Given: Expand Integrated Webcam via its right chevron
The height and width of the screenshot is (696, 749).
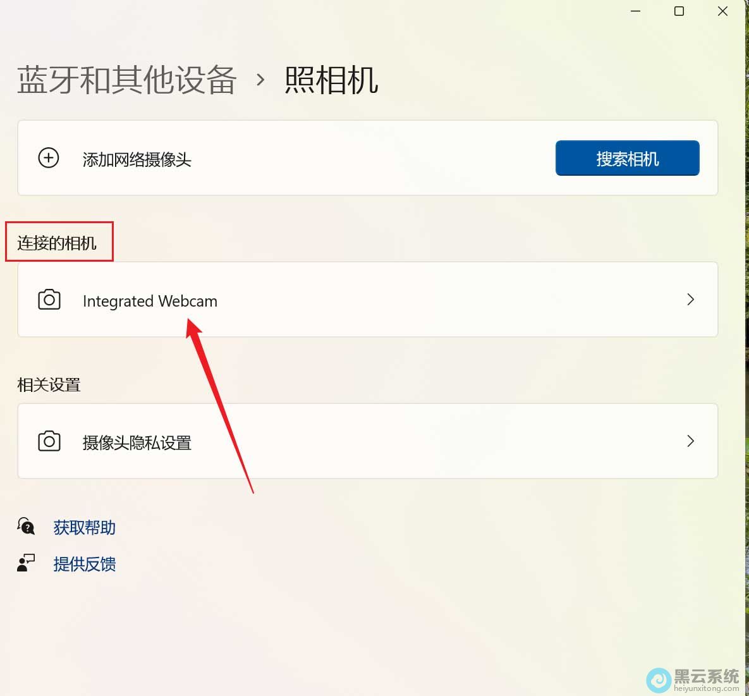Looking at the screenshot, I should 690,300.
